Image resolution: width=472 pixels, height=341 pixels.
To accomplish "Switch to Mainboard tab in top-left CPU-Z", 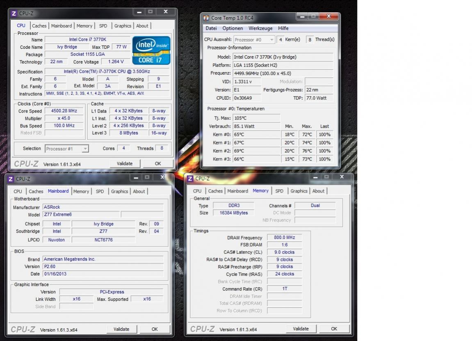I will coord(62,26).
